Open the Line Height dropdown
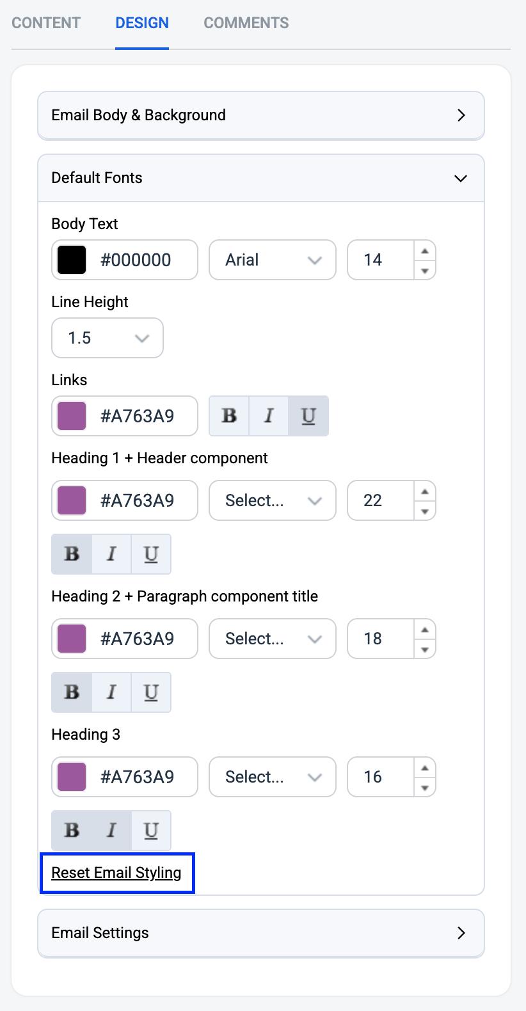The height and width of the screenshot is (1011, 526). (108, 338)
